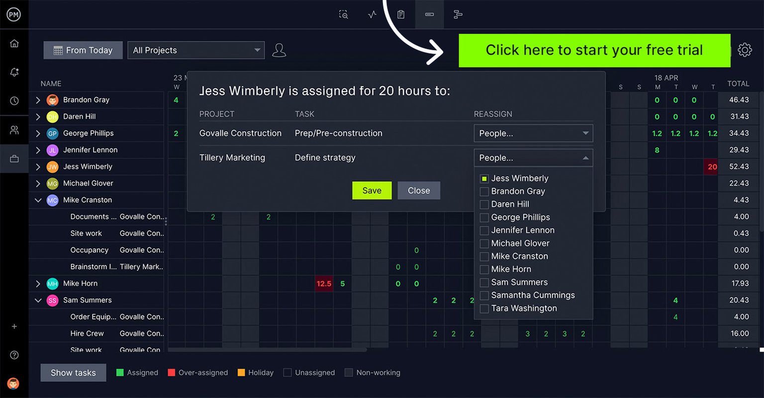This screenshot has width=764, height=398.
Task: Open the home icon in left sidebar
Action: [14, 43]
